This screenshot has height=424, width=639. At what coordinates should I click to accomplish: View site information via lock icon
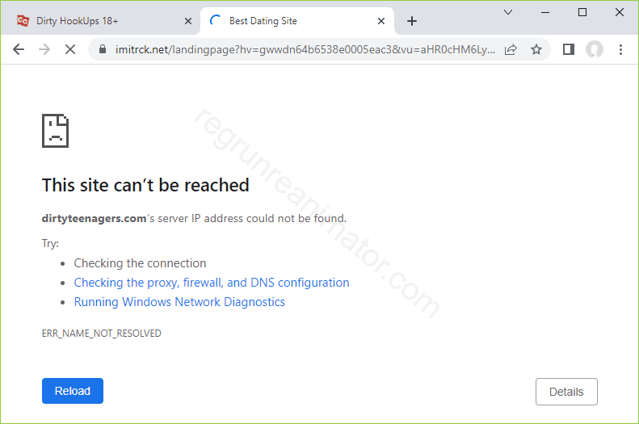coord(102,49)
